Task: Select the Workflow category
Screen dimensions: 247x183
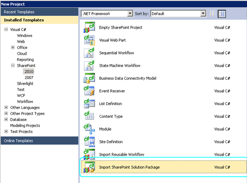Action: tap(25, 101)
